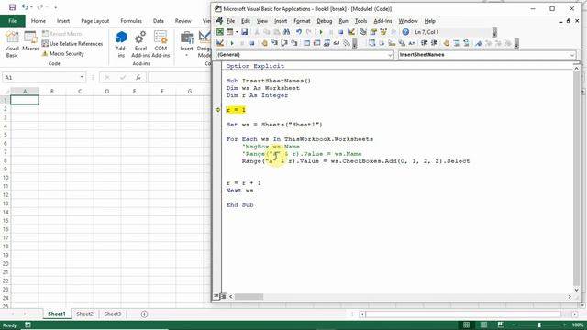Open Standard toolbar options after Ln 7 Col 1

(x=494, y=33)
